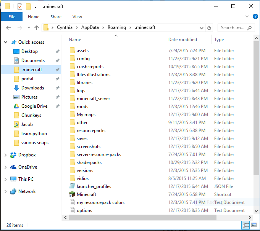
Task: Click the Back navigation arrow
Action: (x=8, y=28)
